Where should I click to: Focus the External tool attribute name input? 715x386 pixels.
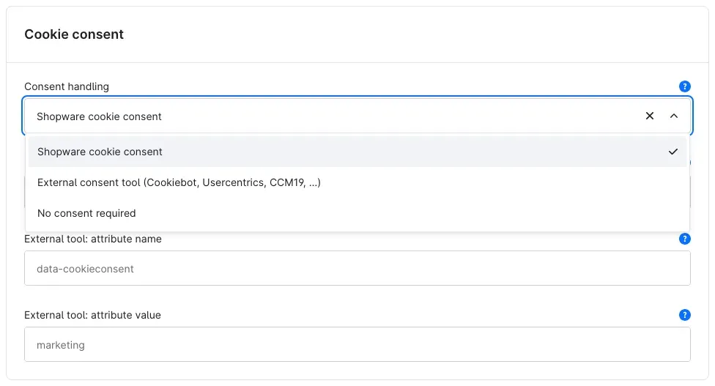(x=357, y=268)
